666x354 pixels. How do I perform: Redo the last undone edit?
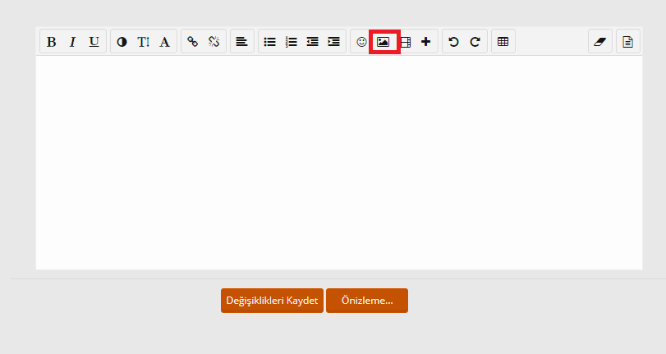click(475, 42)
